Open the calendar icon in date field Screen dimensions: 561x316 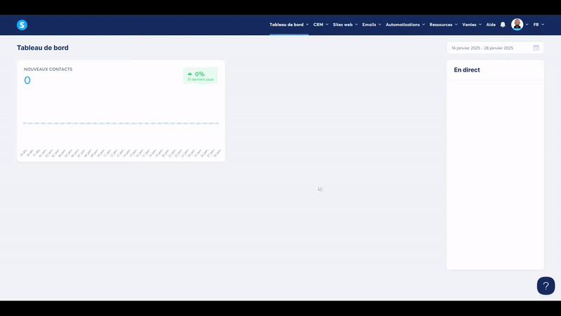pyautogui.click(x=536, y=48)
